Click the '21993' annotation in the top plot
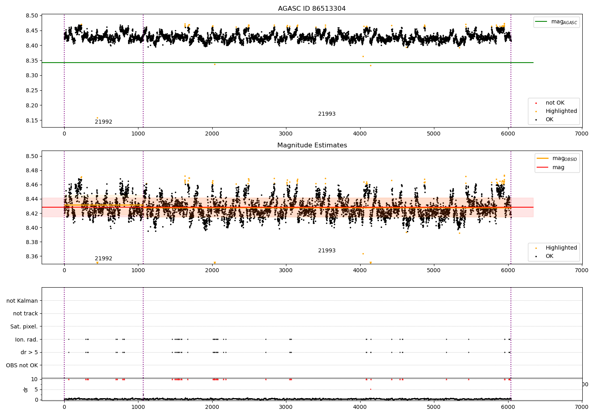The height and width of the screenshot is (416, 595). tap(327, 114)
